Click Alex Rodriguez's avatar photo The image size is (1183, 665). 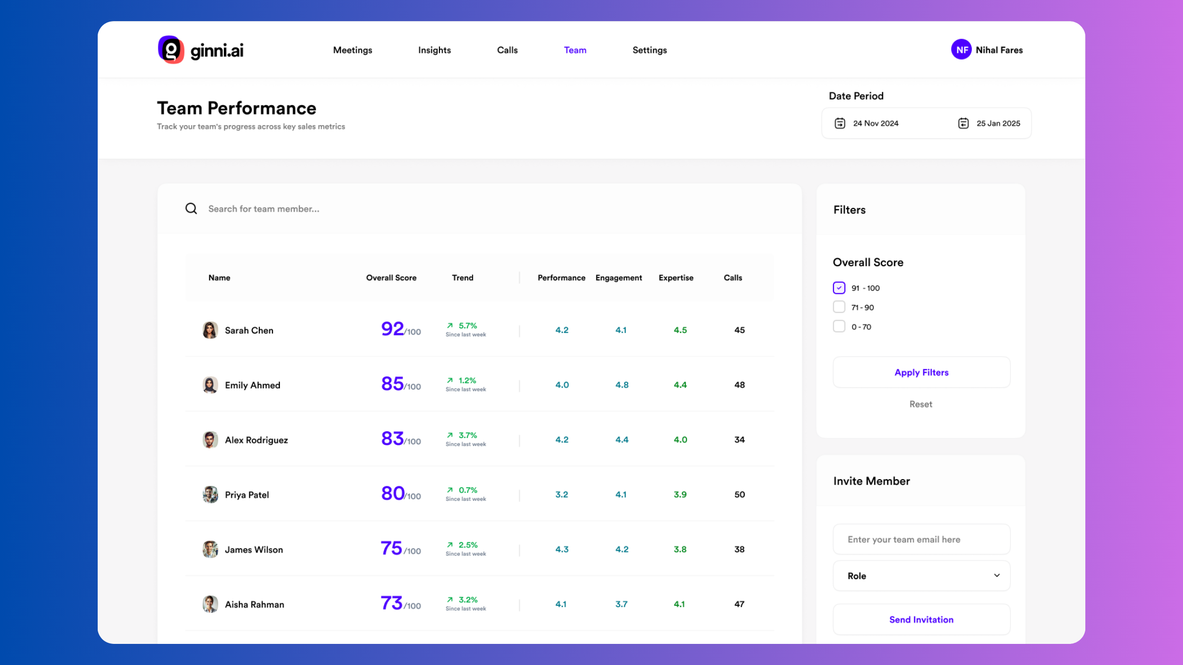point(210,440)
